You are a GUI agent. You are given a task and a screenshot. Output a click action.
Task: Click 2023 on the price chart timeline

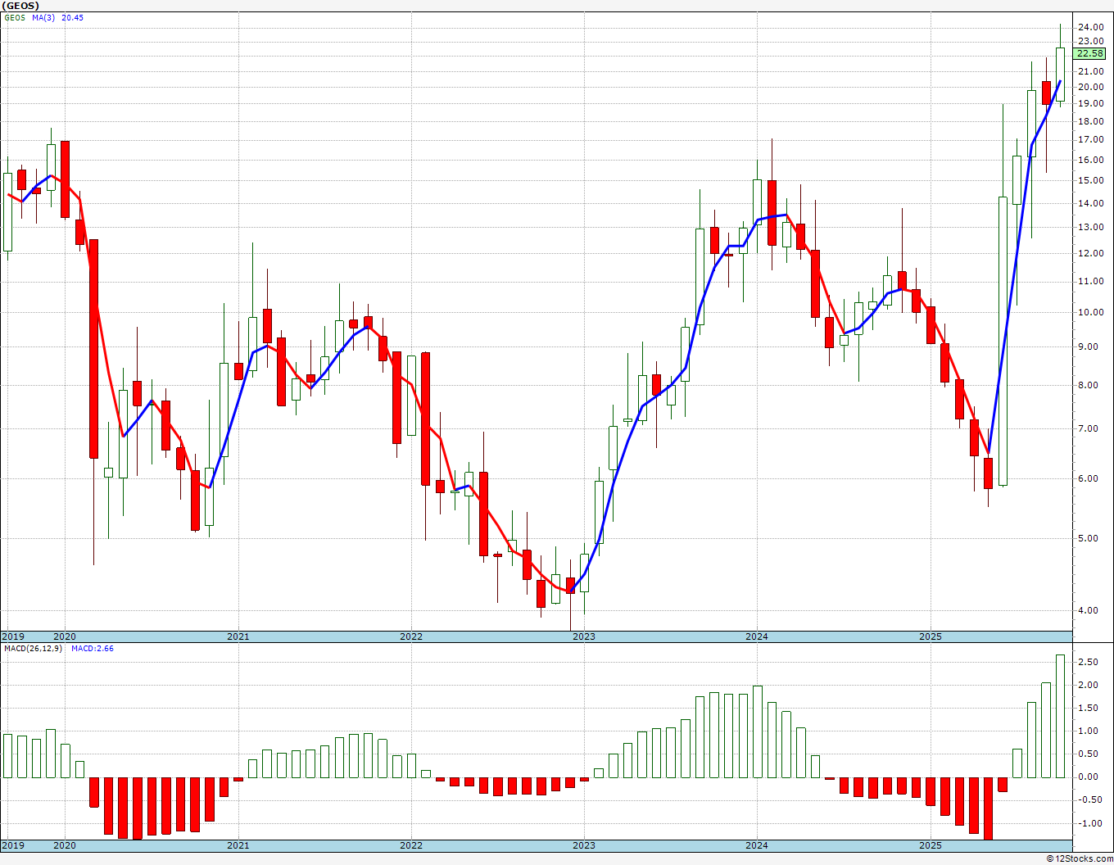point(584,636)
